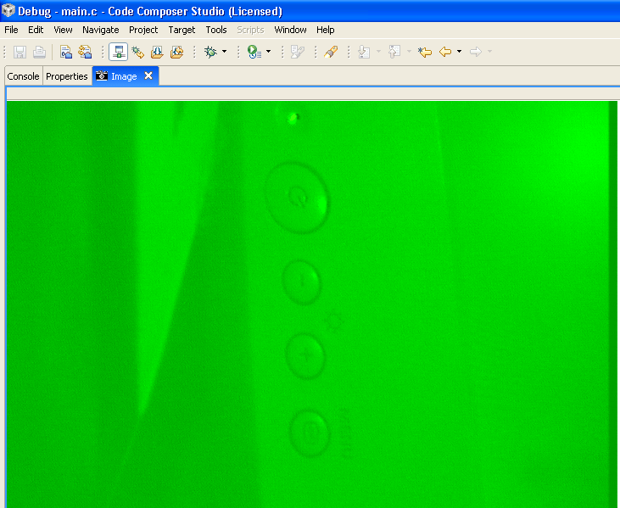Screen dimensions: 620x508
Task: Click the grayed pencil document icon
Action: coord(298,52)
